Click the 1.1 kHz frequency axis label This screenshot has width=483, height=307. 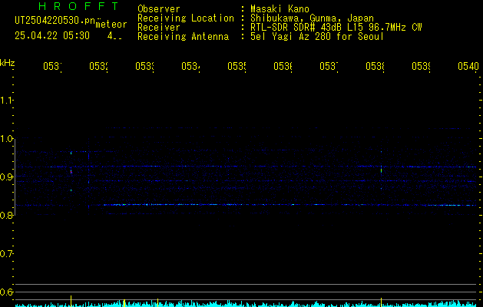point(6,101)
